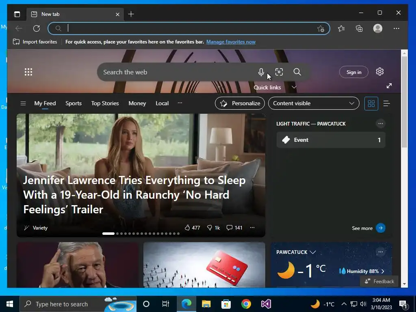
Task: Open Import favorites
Action: [35, 42]
